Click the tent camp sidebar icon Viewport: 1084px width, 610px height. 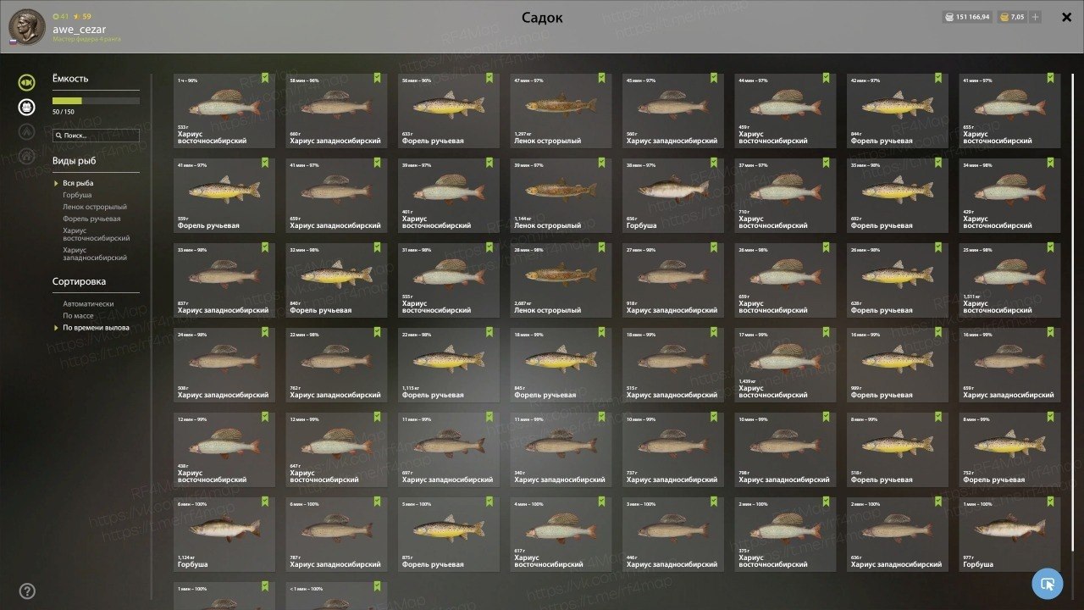[27, 131]
